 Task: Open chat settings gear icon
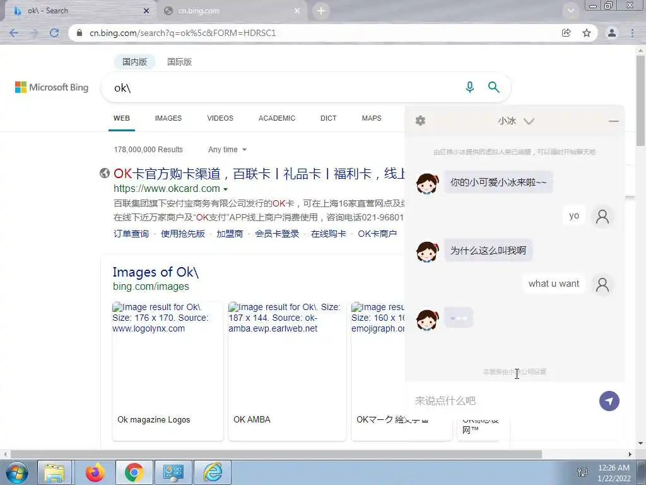click(x=420, y=121)
